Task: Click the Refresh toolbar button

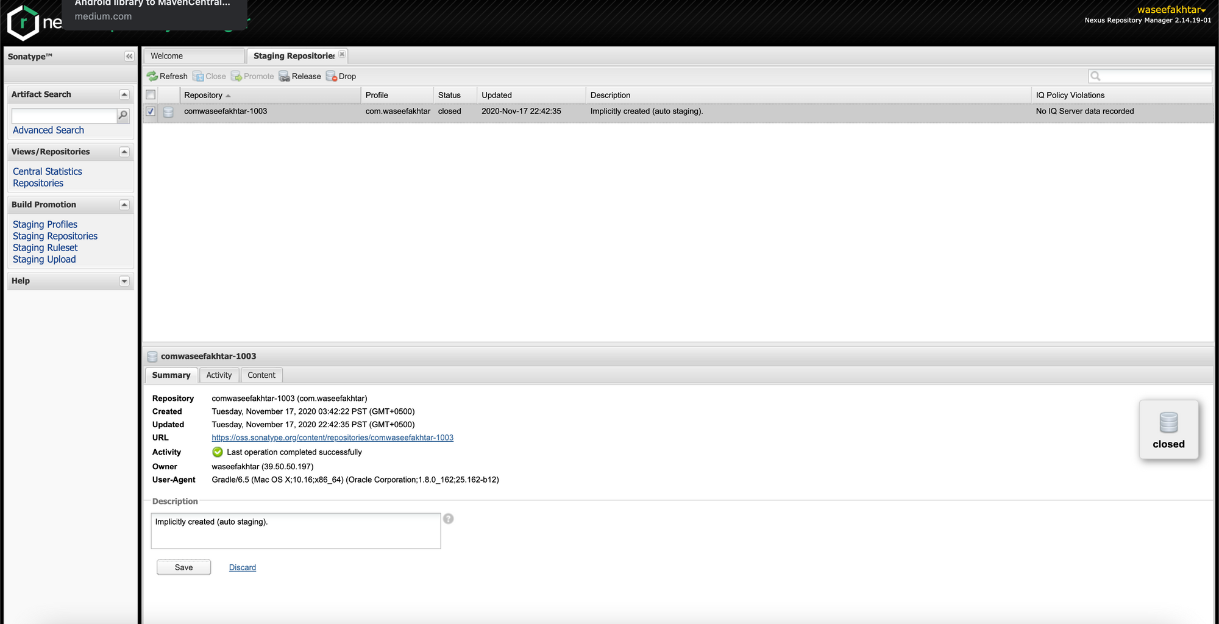Action: pyautogui.click(x=167, y=76)
